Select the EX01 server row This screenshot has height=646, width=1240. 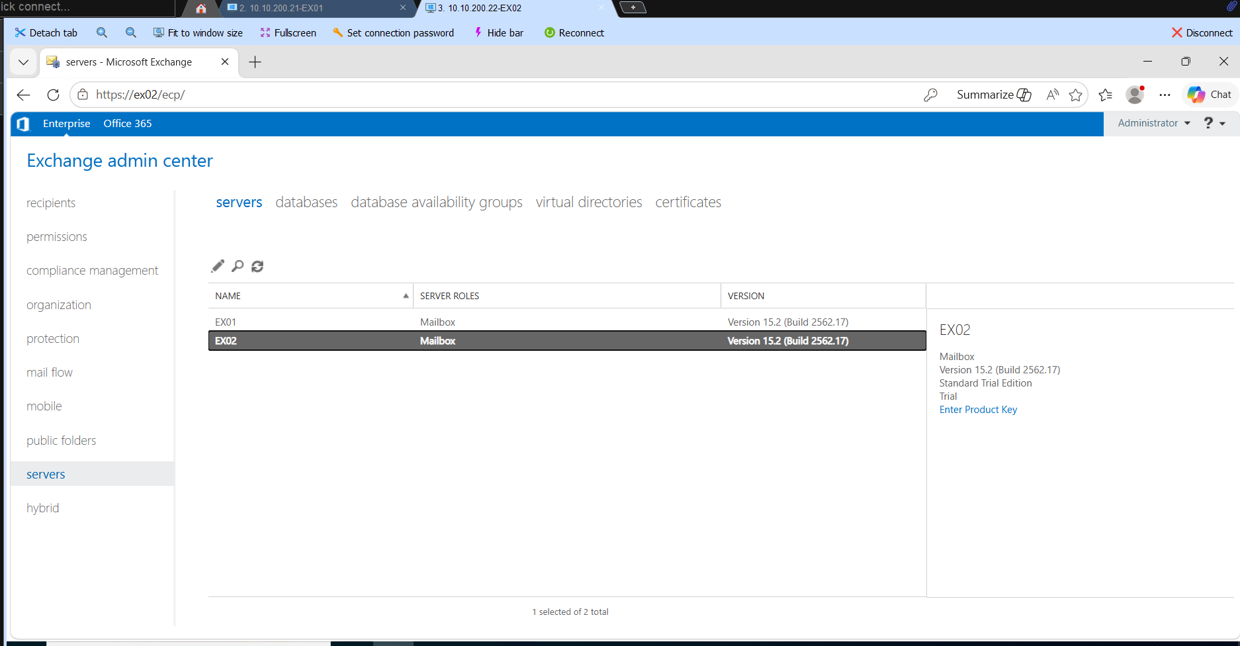click(567, 322)
